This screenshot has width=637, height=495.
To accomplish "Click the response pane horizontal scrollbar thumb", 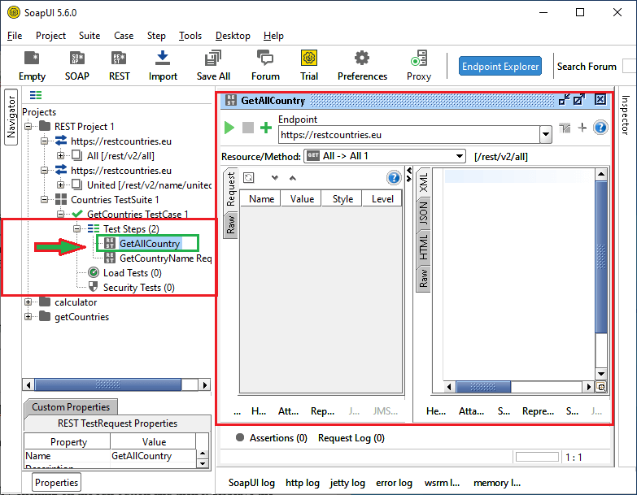I will (483, 387).
